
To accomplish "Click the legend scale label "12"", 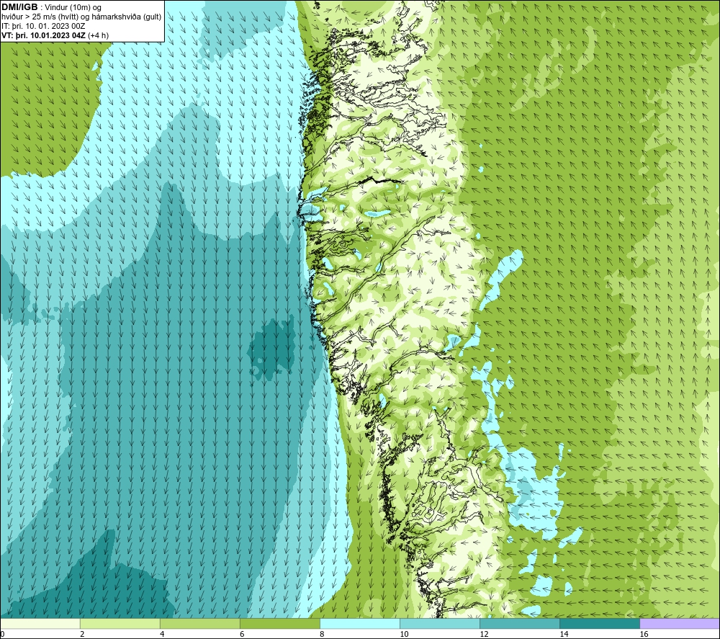I will click(484, 634).
